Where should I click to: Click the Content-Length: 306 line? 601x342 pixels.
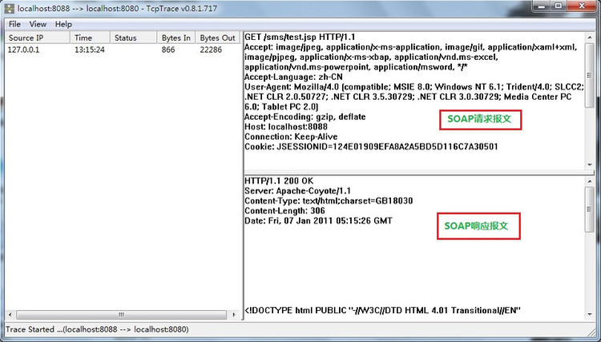pyautogui.click(x=284, y=210)
